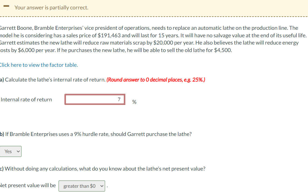The image size is (308, 192).
Task: Change the net present value answer selection
Action: 82,186
